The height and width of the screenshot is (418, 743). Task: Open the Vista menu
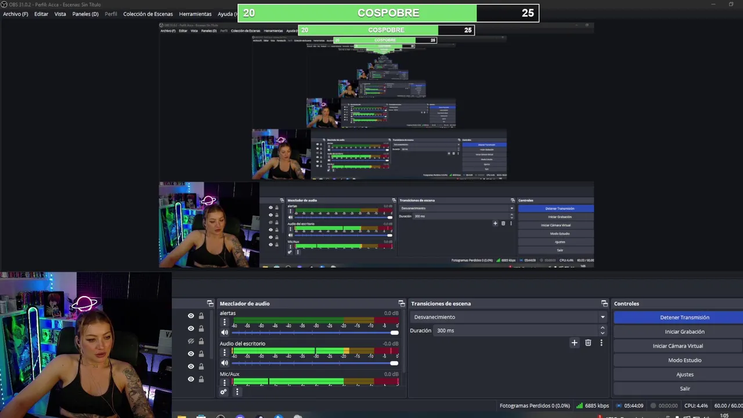click(60, 14)
